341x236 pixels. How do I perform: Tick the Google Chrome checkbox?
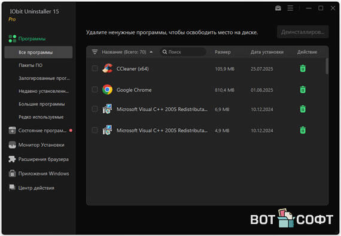tap(95, 89)
